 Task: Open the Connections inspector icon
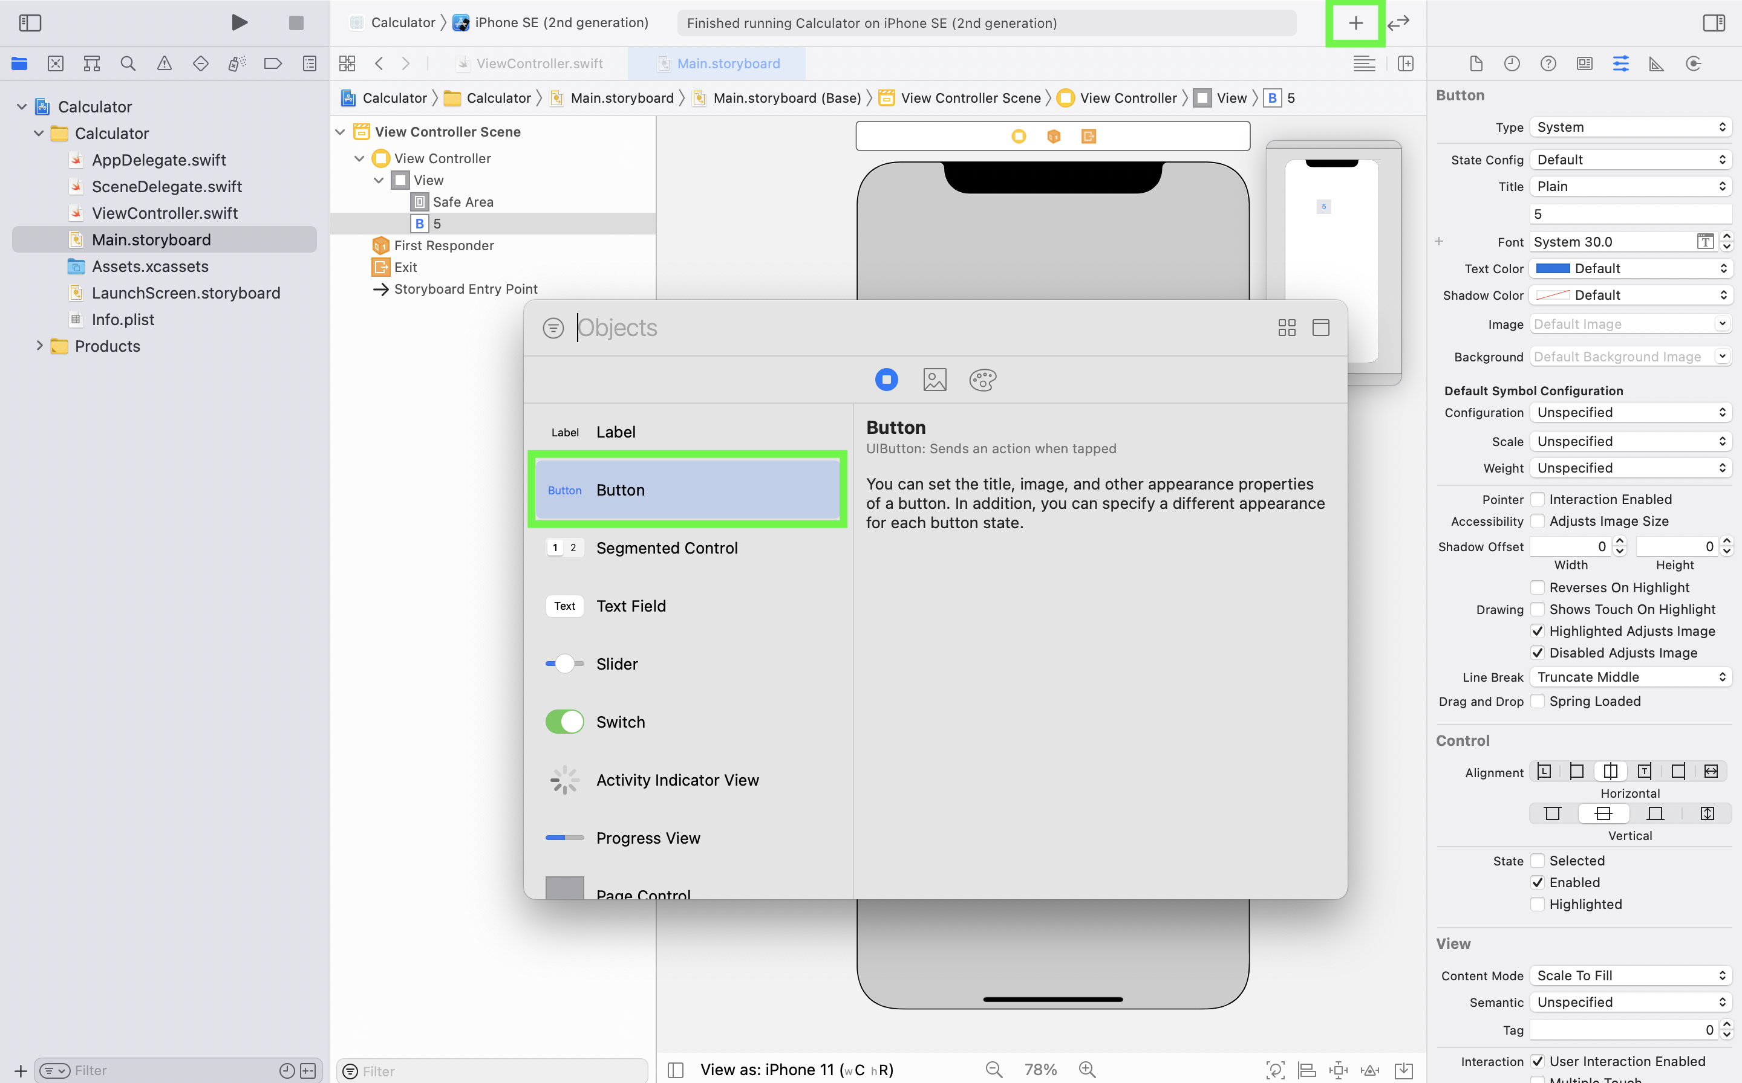click(1693, 63)
